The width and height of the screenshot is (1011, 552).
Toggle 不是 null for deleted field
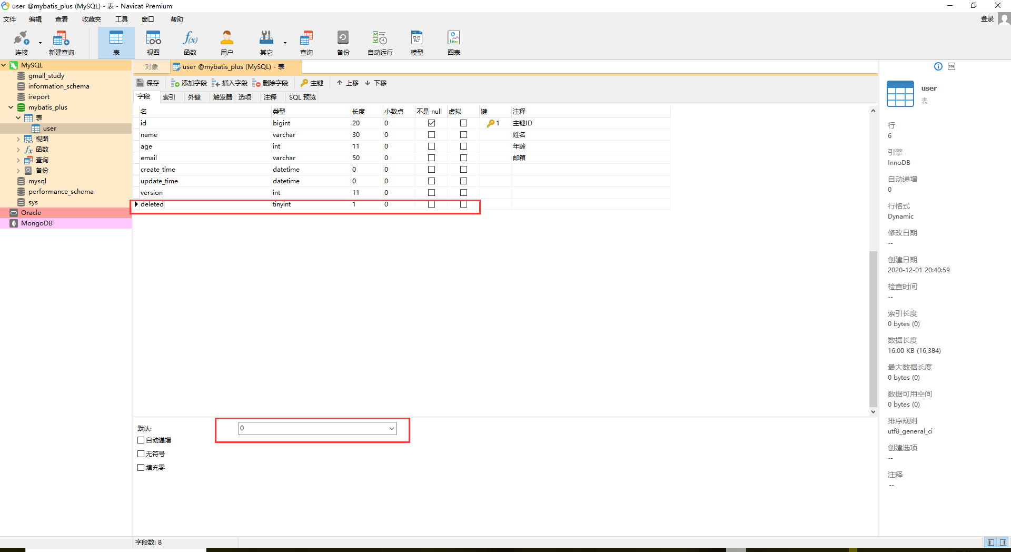pyautogui.click(x=432, y=204)
